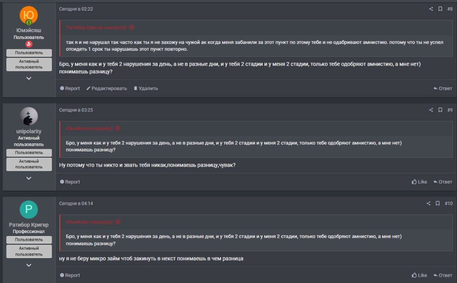
Task: Click share icon on post #10
Action: point(429,203)
